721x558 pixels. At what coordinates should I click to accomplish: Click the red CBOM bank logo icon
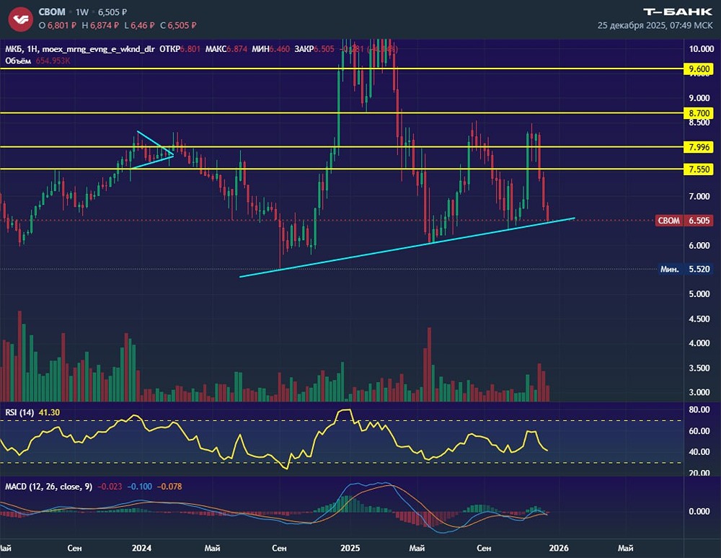21,19
